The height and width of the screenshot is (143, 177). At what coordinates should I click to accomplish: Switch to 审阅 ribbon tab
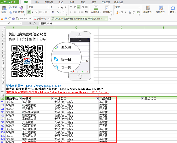click(83, 2)
